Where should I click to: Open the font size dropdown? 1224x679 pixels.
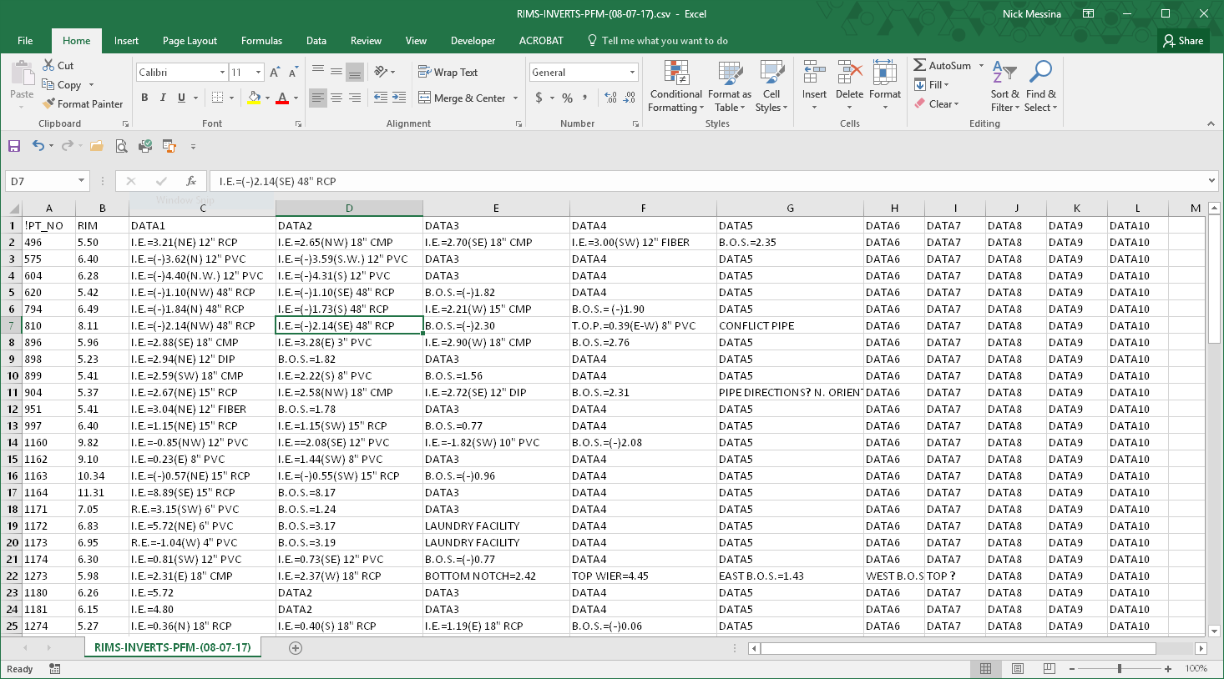click(259, 72)
